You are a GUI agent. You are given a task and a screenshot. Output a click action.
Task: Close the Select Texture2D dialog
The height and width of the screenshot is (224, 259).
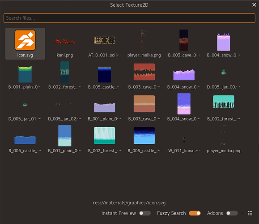point(254,5)
